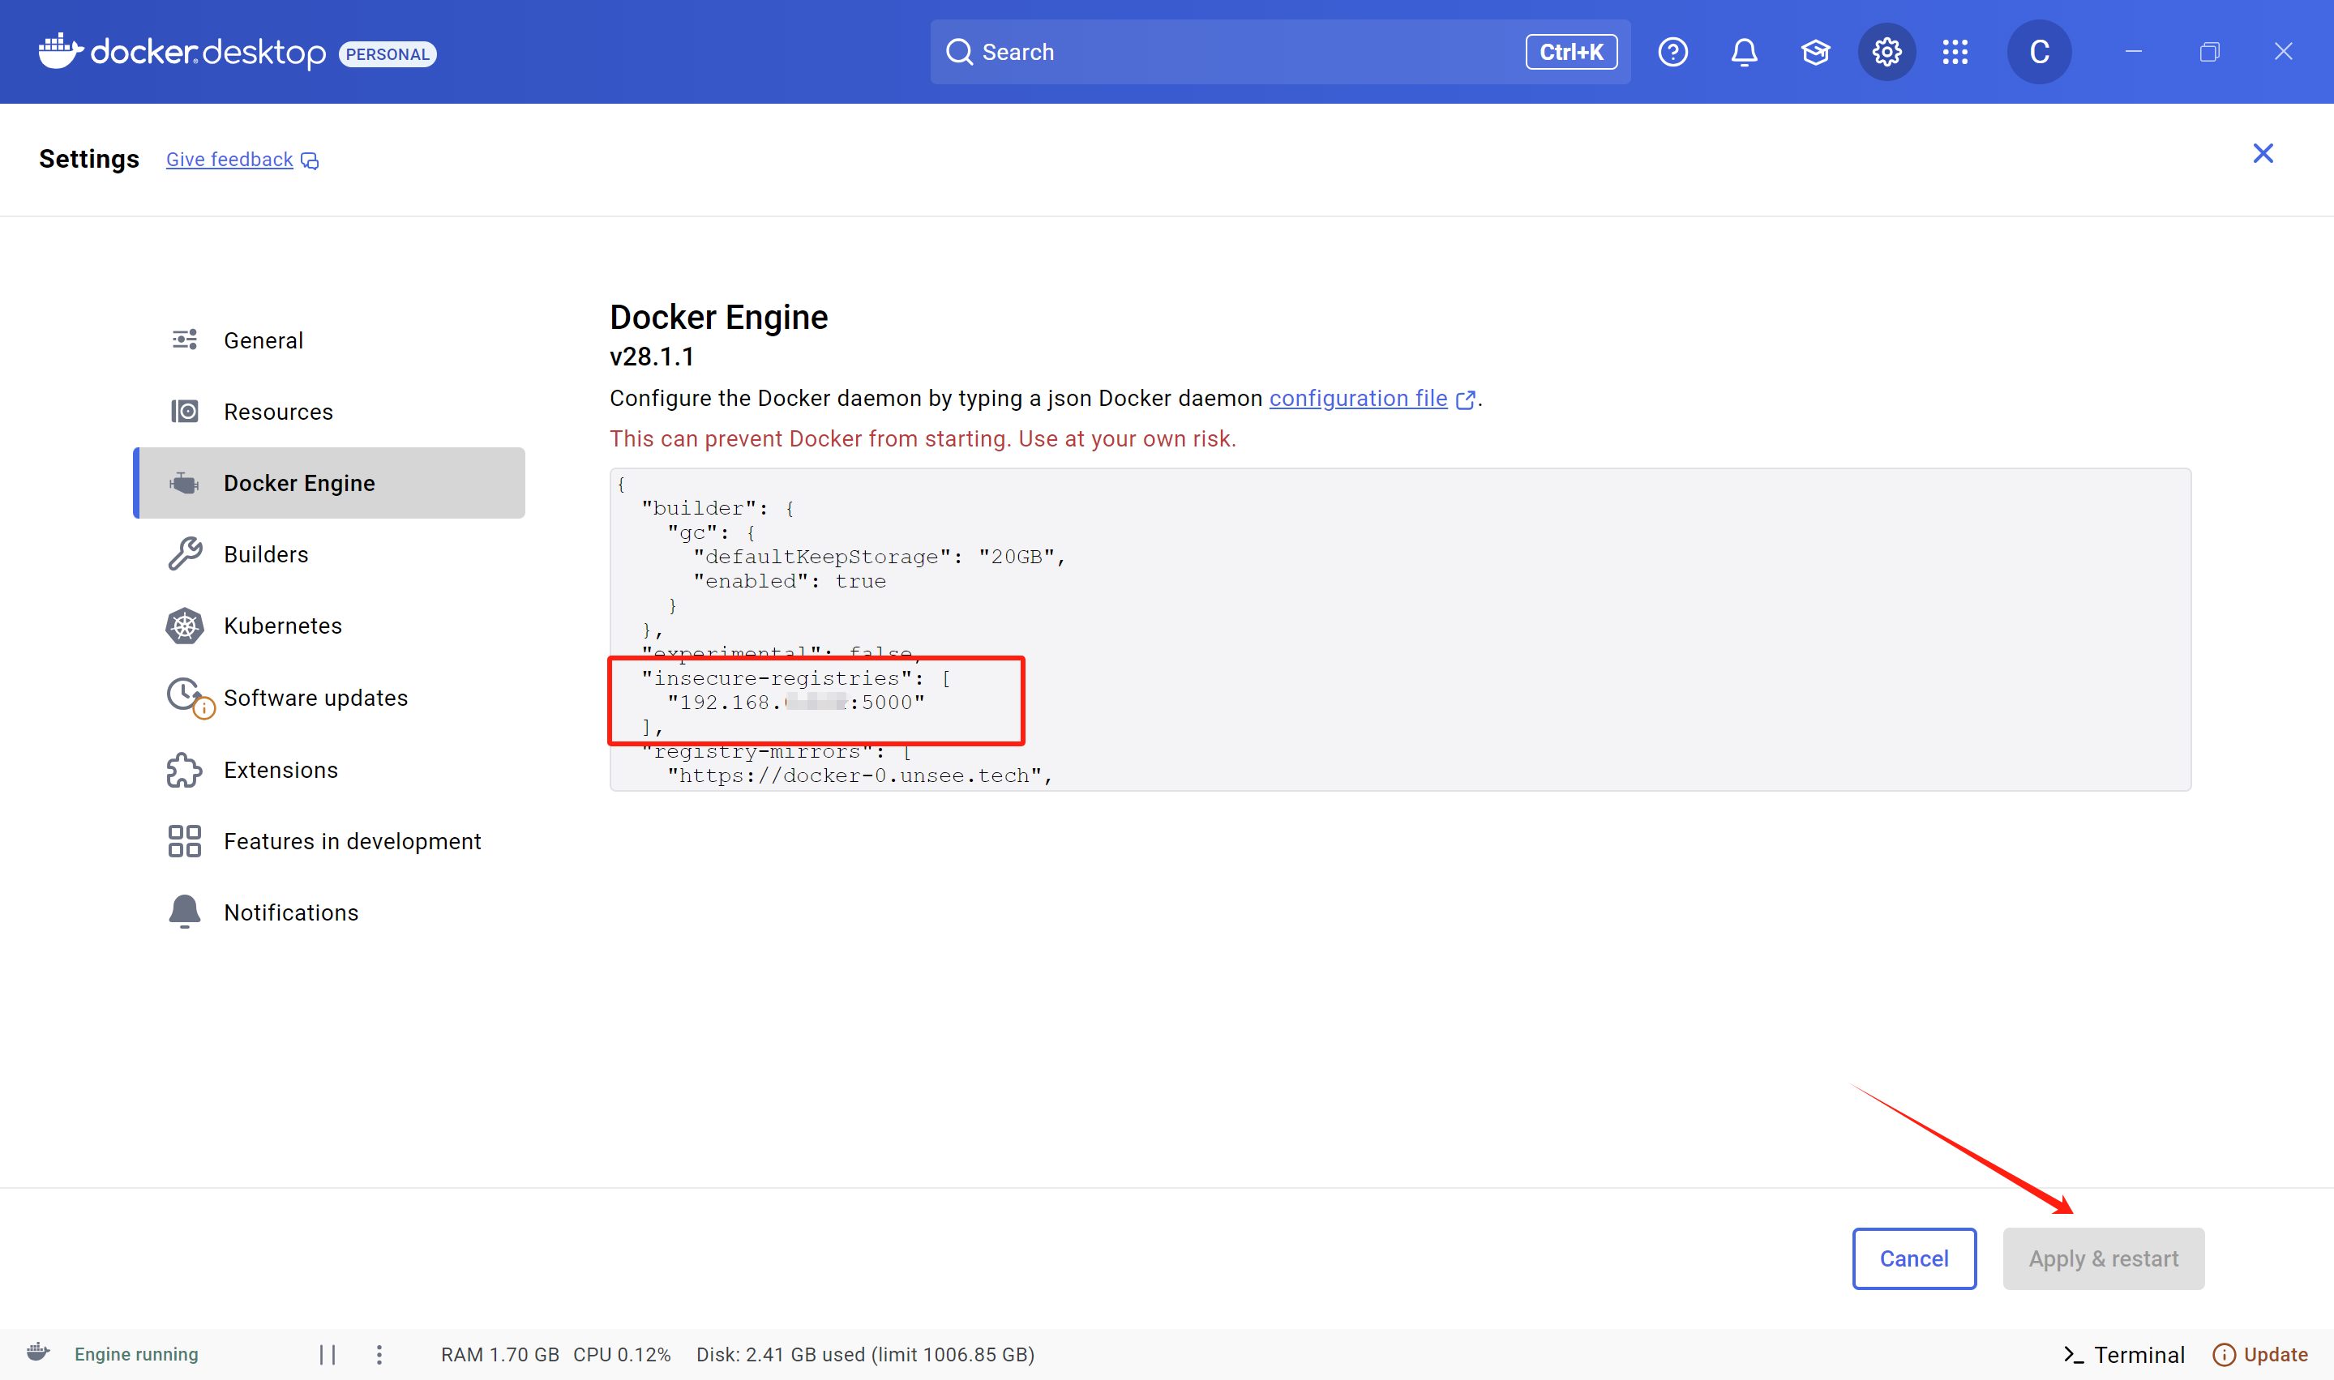This screenshot has height=1380, width=2334.
Task: Open the help question mark icon
Action: (1672, 52)
